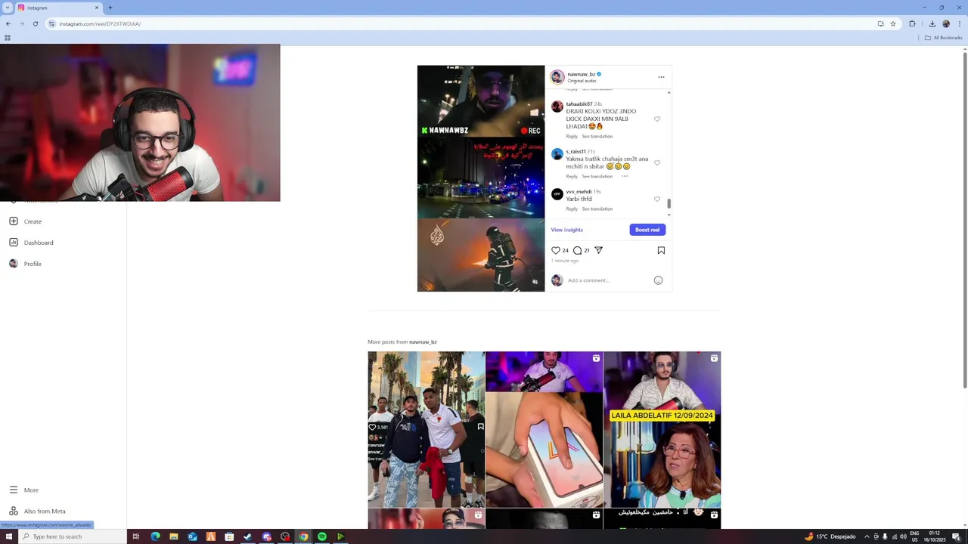Open the comment bubble icon on the reel

tap(578, 250)
